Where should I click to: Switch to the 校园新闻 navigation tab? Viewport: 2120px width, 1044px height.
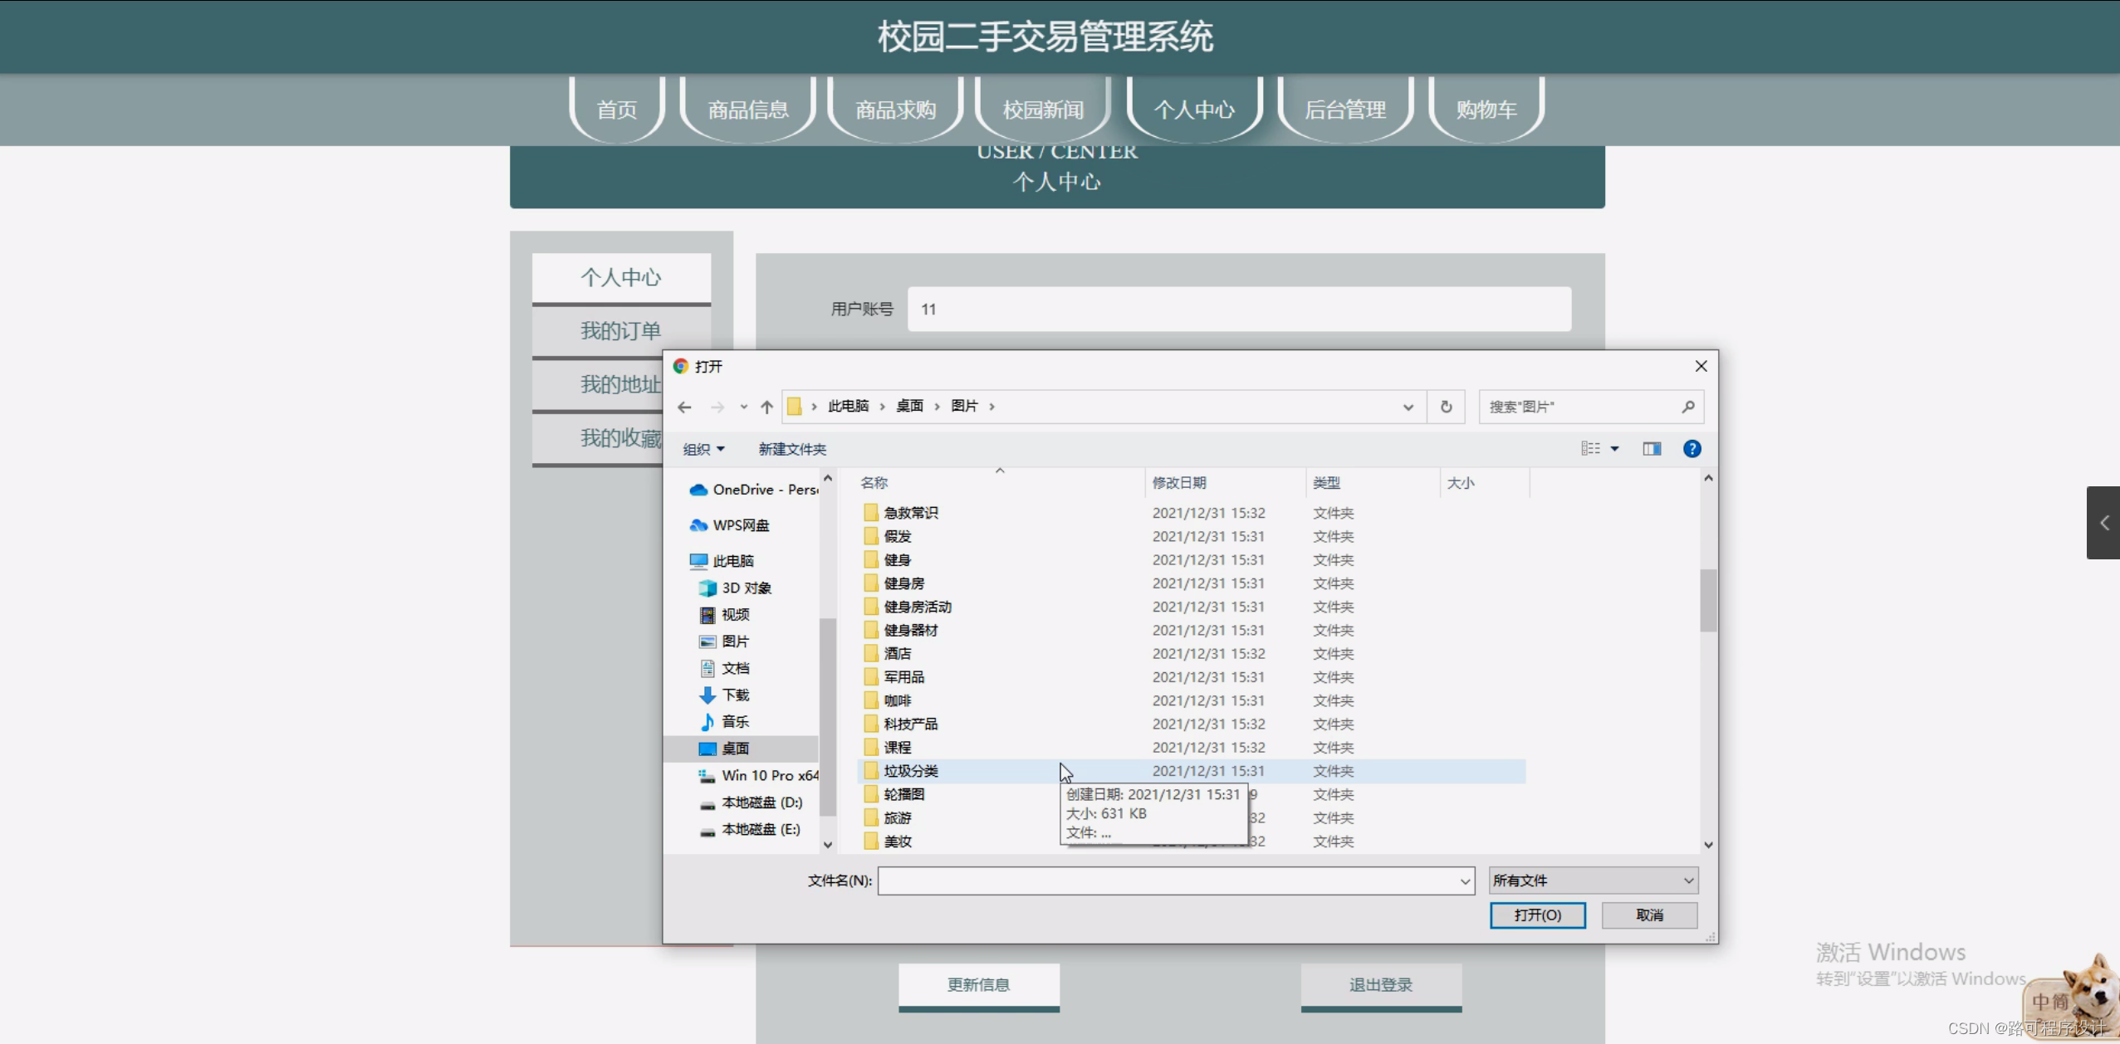(x=1041, y=109)
